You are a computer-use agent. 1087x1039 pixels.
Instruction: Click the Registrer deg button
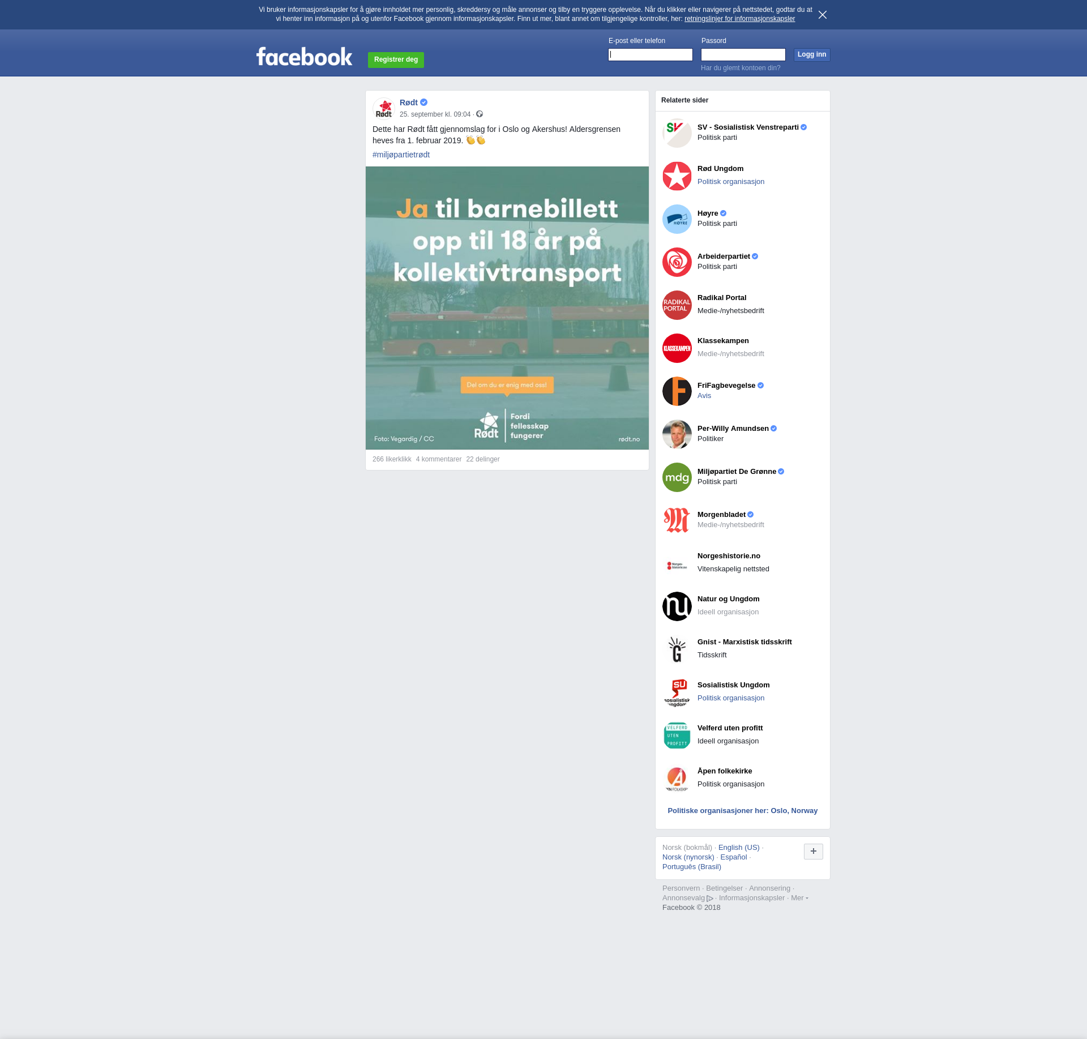[x=396, y=59]
